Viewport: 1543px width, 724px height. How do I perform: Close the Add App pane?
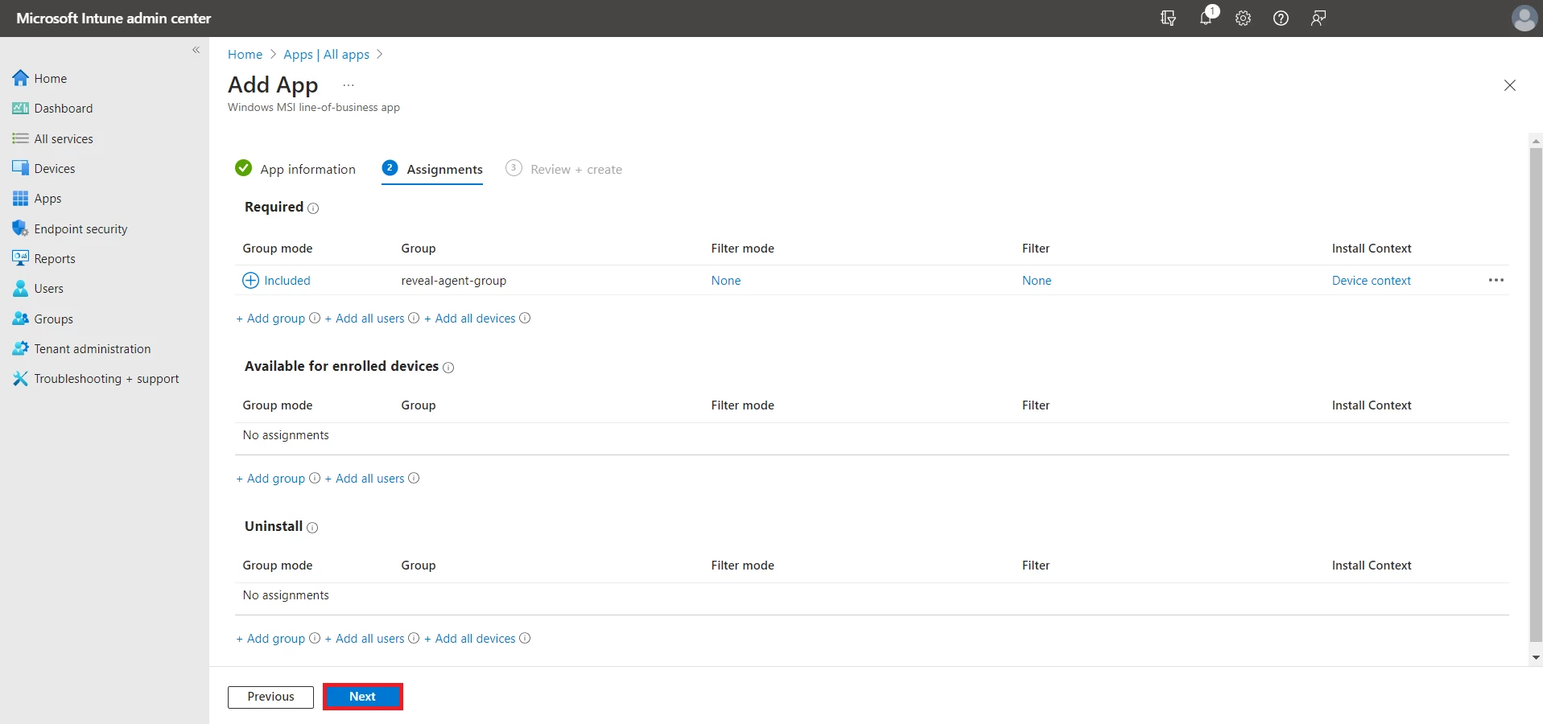point(1510,85)
